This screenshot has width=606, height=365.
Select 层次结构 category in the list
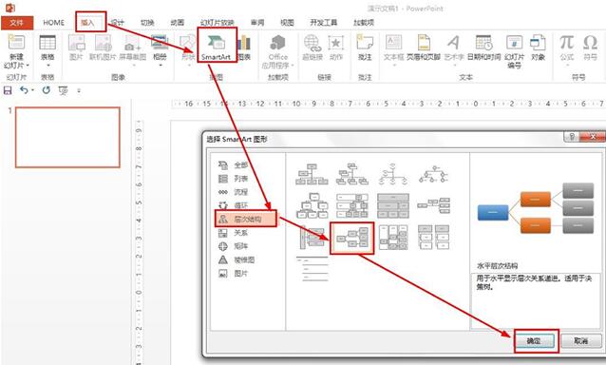(246, 219)
